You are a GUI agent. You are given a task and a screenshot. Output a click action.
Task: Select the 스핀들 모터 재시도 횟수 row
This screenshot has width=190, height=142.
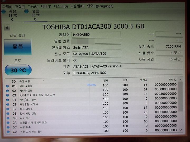(92, 122)
